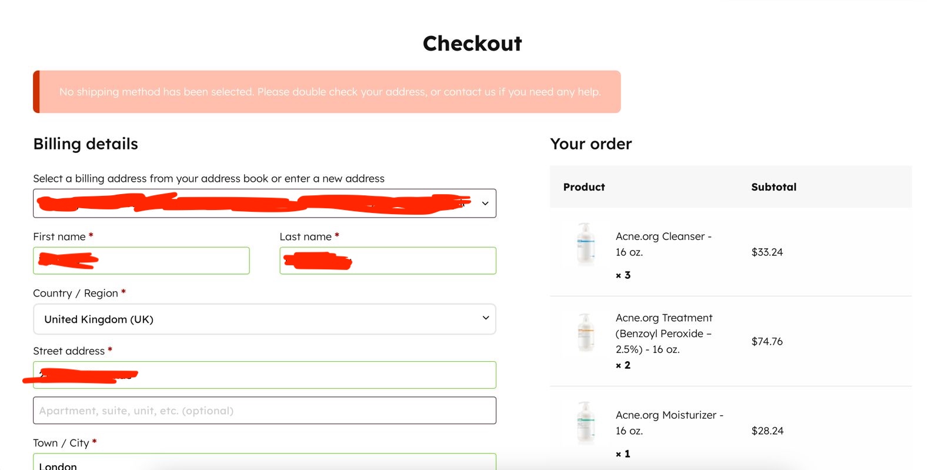Click the Apartment, suite, unit optional field

coord(265,411)
